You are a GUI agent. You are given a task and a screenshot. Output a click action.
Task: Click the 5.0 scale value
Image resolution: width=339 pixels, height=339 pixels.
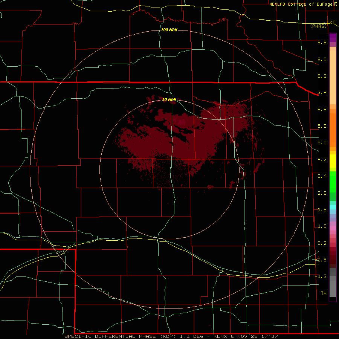click(x=322, y=143)
